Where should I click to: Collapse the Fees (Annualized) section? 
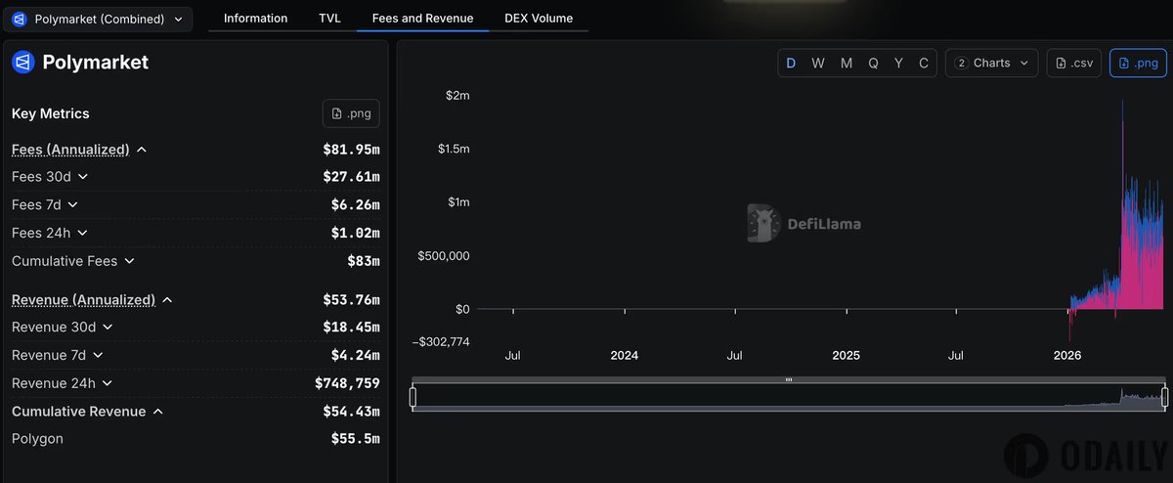141,150
